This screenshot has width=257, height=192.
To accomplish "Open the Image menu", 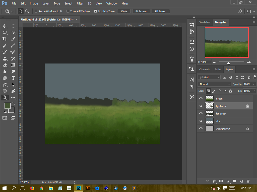I will 34,3.
